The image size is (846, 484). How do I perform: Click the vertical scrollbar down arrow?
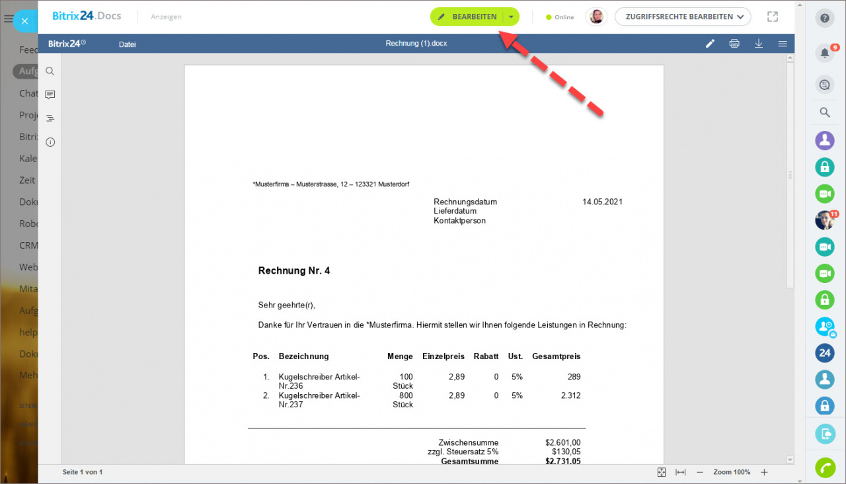point(790,459)
